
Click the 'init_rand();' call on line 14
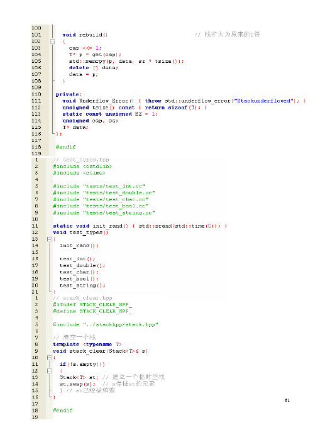tap(79, 246)
